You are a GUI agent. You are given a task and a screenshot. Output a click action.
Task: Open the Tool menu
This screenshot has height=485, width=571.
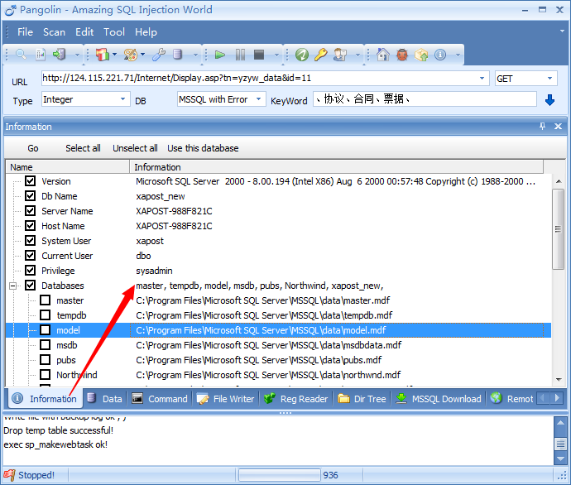pyautogui.click(x=114, y=32)
